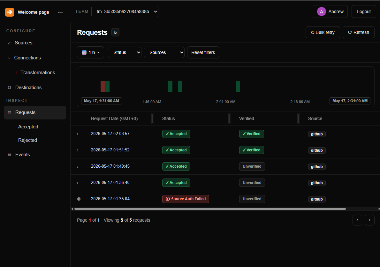Viewport: 380px width, 267px height.
Task: Select Requests in the sidebar
Action: [x=35, y=112]
